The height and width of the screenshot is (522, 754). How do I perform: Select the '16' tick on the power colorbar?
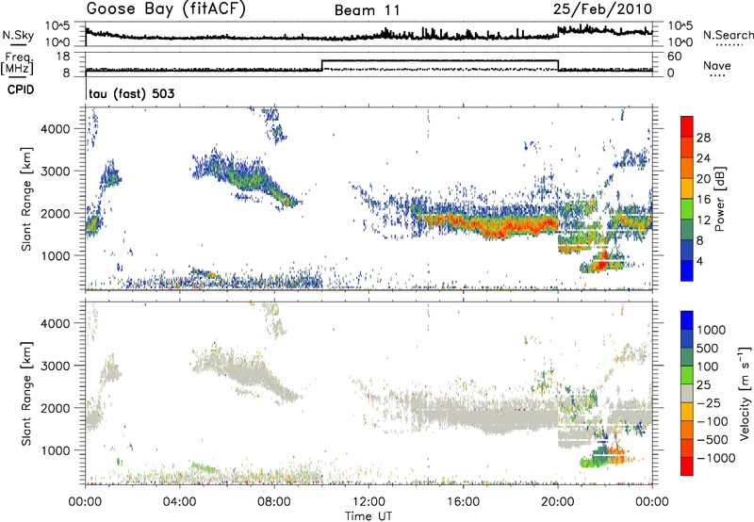[703, 199]
